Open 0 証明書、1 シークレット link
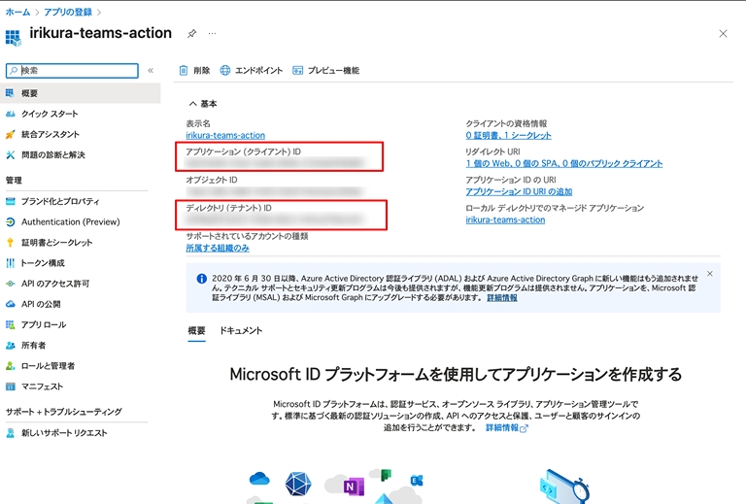Viewport: 746px width, 504px height. (x=509, y=136)
